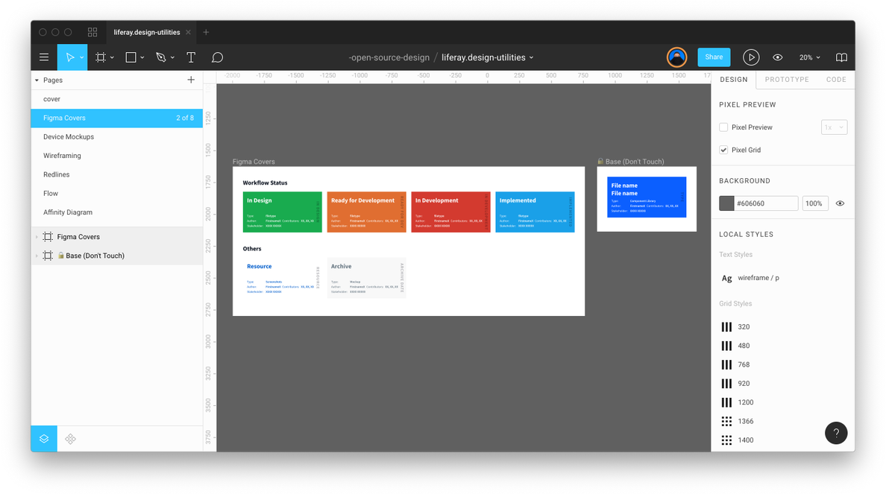This screenshot has width=886, height=494.
Task: Select the Text tool
Action: point(190,57)
